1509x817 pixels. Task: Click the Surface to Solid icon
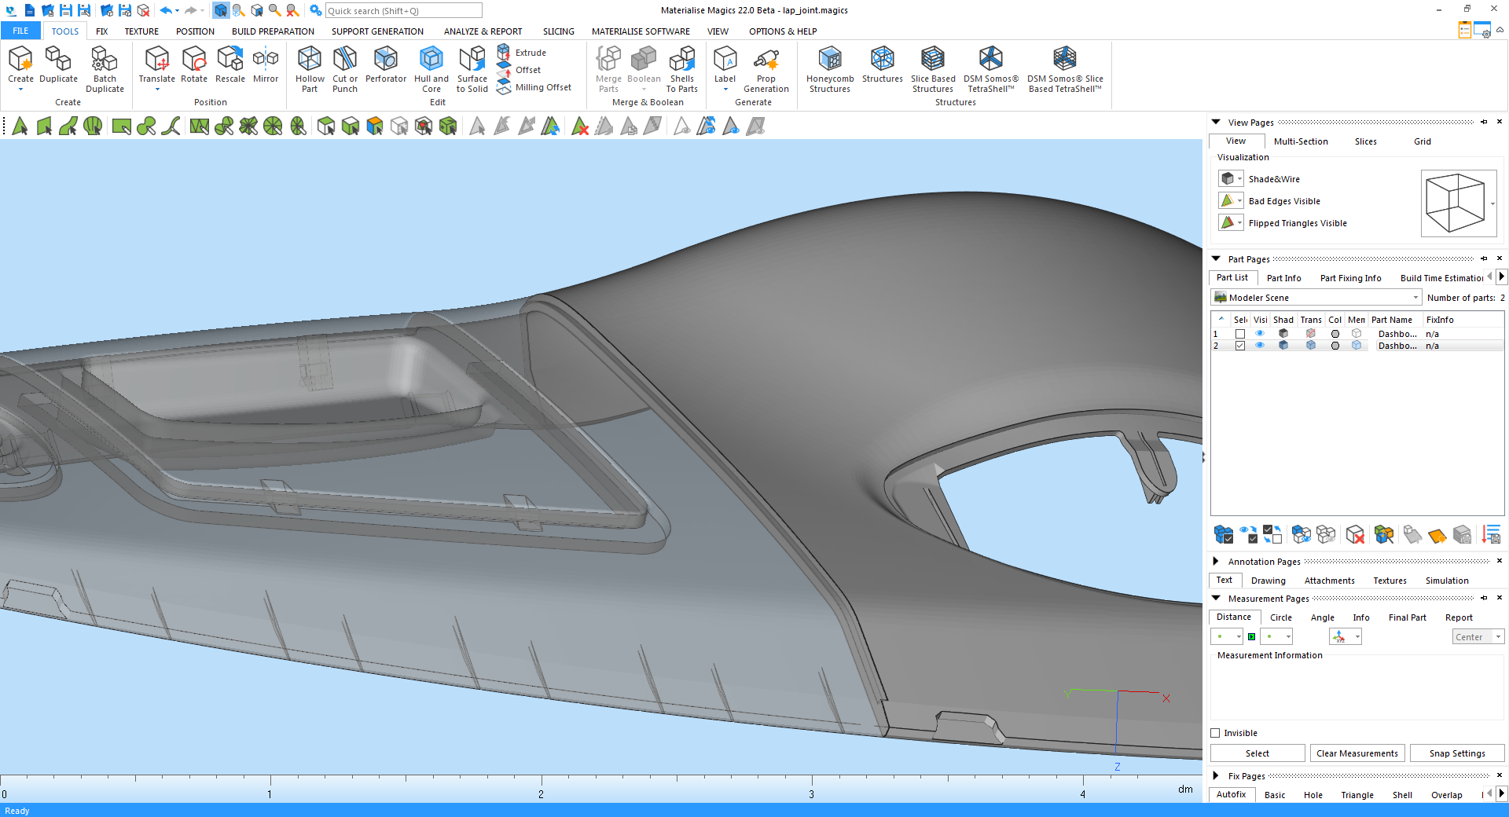472,60
